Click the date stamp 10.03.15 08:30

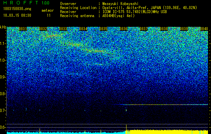tap(17, 15)
